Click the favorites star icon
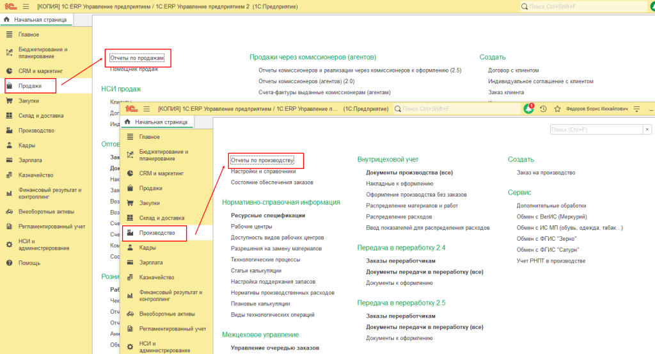Screen dimensions: 655x354 [x=557, y=109]
